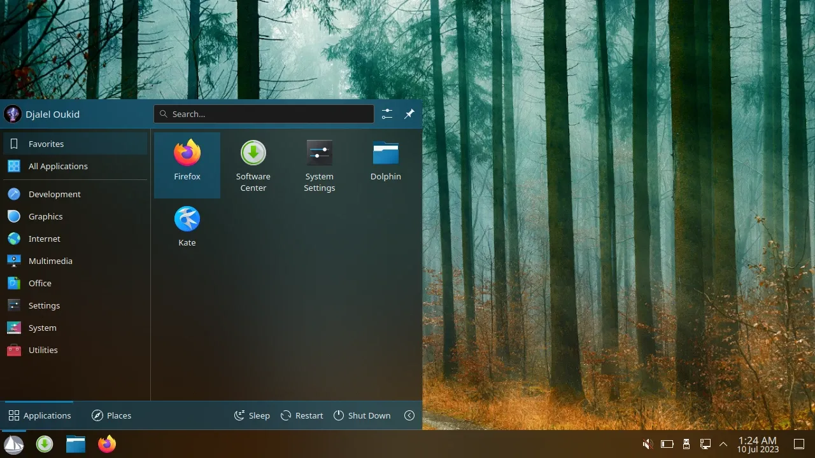Expand more session options arrow

pos(409,415)
